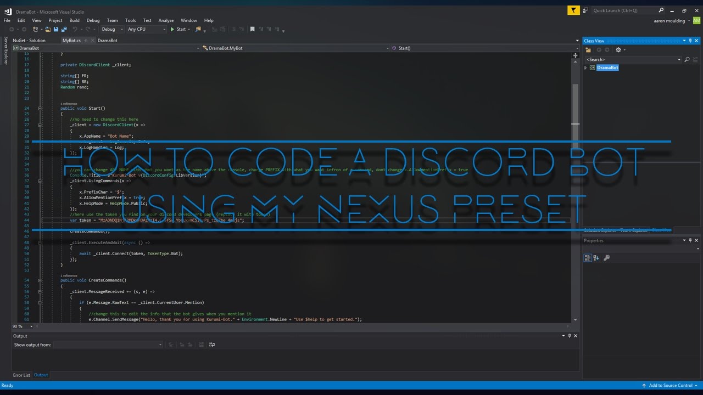Switch to the NuGet - Solution tab
Image resolution: width=703 pixels, height=395 pixels.
29,41
